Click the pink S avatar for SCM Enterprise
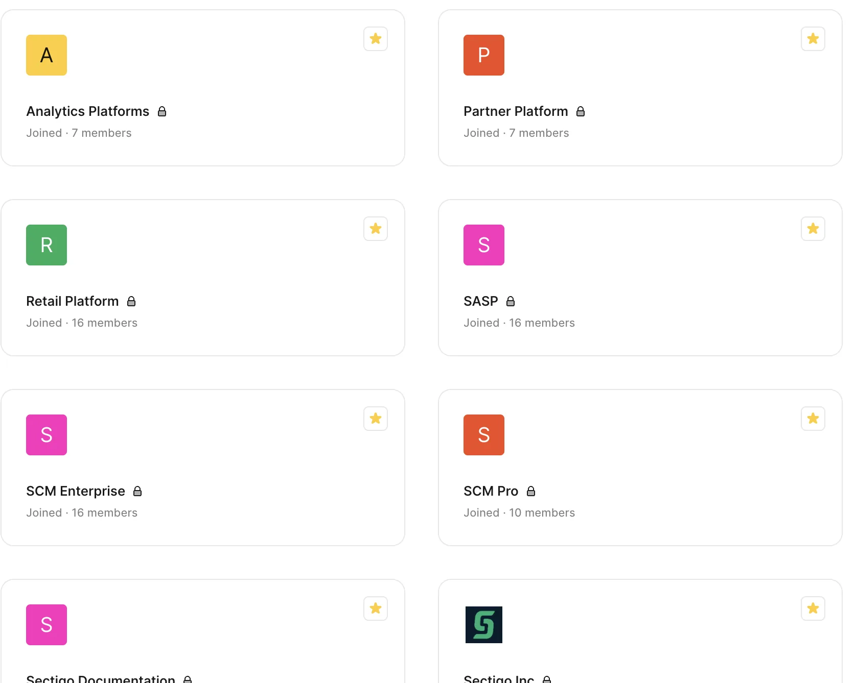The width and height of the screenshot is (856, 683). tap(47, 435)
